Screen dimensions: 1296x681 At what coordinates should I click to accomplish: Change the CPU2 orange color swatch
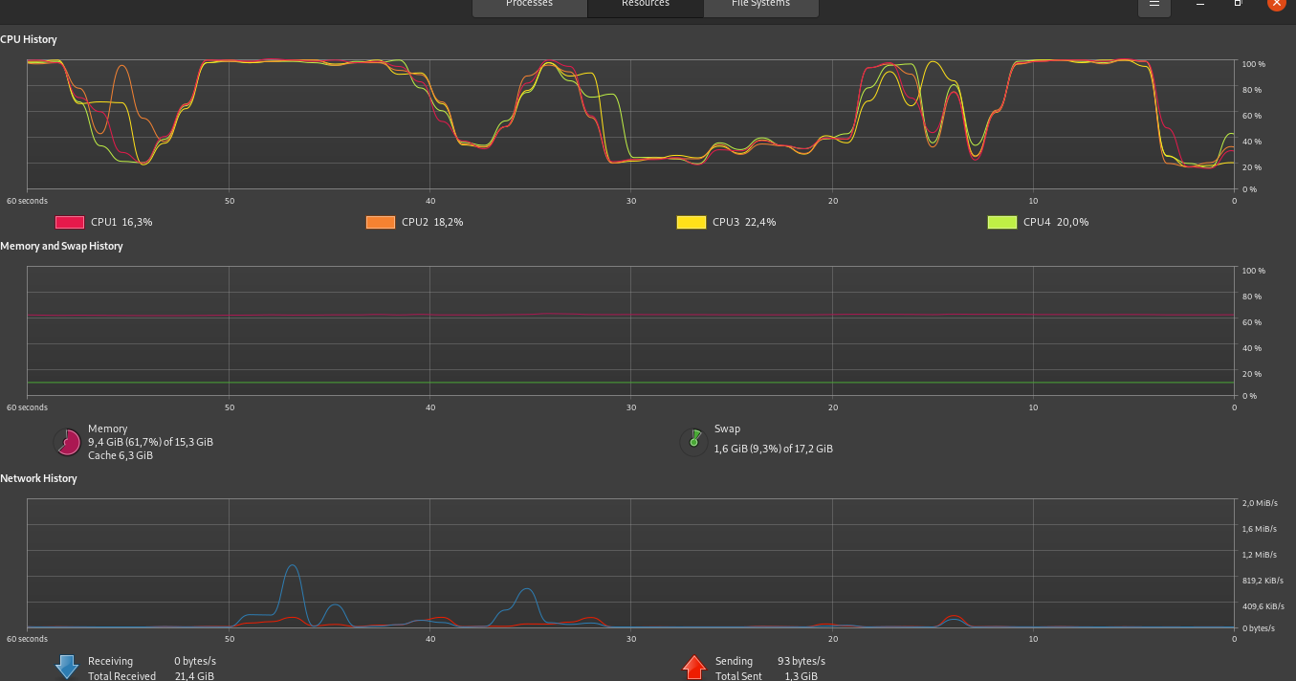coord(381,222)
